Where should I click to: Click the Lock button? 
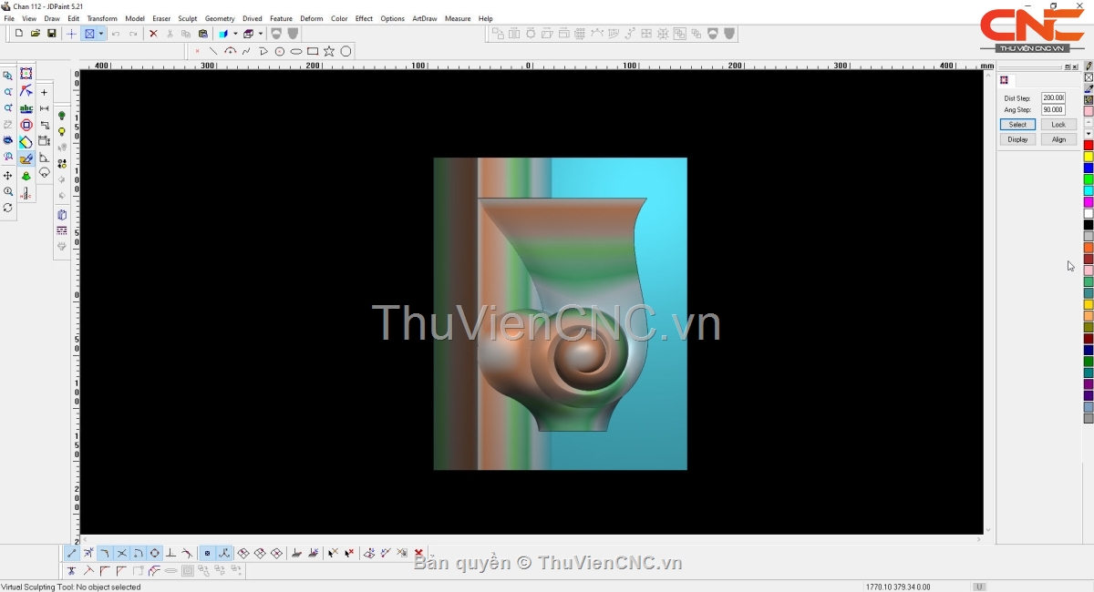[1058, 125]
